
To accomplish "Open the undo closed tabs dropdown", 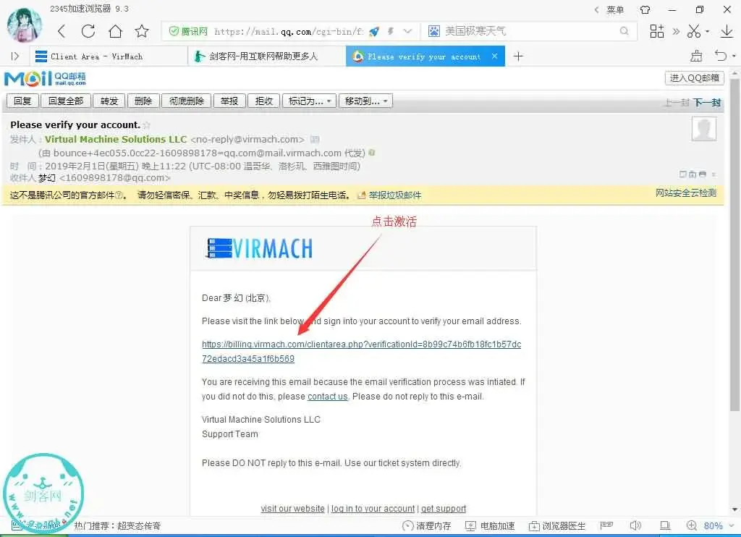I will 734,56.
